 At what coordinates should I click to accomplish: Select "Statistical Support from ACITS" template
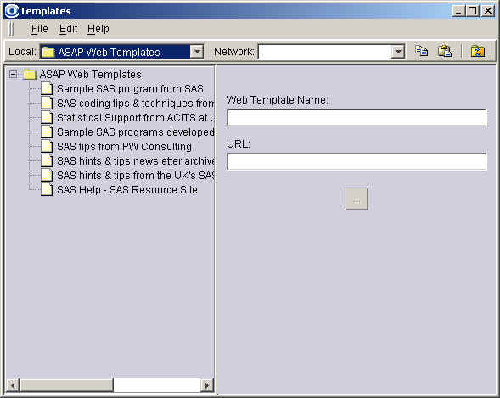click(135, 118)
